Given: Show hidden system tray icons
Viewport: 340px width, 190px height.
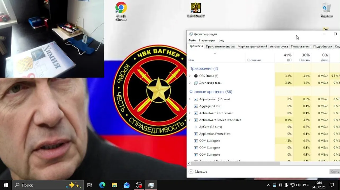Looking at the screenshot, I should [269, 185].
